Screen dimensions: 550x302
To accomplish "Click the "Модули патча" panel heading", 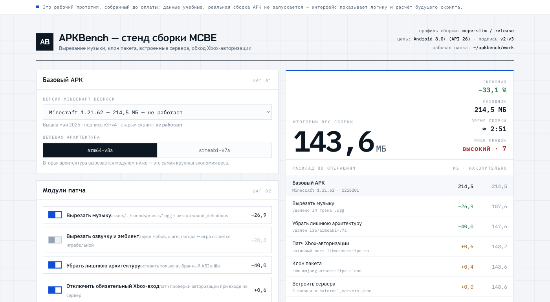I will (64, 190).
